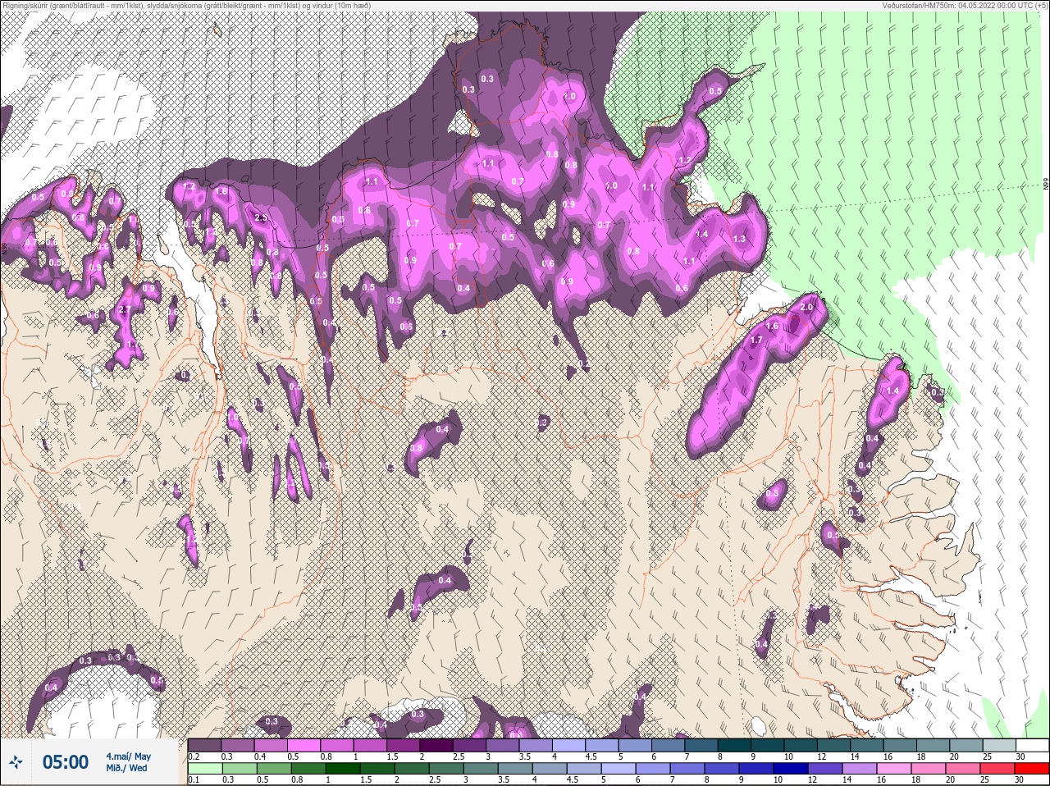This screenshot has width=1050, height=786.
Task: Click the light green 0.1 swatch, lower legend
Action: tap(204, 769)
